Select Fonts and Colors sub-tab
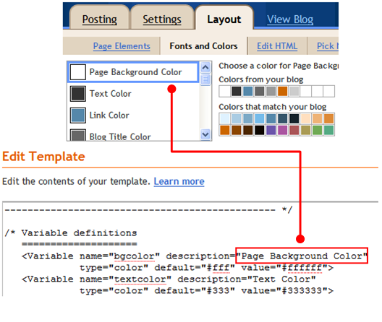Viewport: 382px width, 322px height. (x=203, y=46)
